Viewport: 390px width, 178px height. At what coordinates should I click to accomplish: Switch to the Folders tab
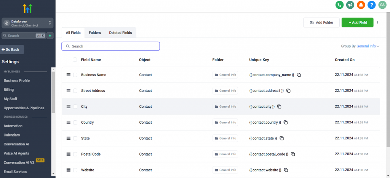(x=95, y=33)
